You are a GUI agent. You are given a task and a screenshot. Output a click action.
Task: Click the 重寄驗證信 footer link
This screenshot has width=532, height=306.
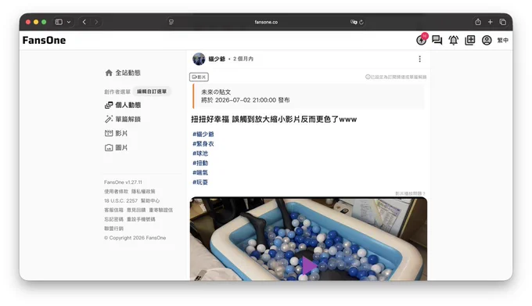[x=161, y=210]
